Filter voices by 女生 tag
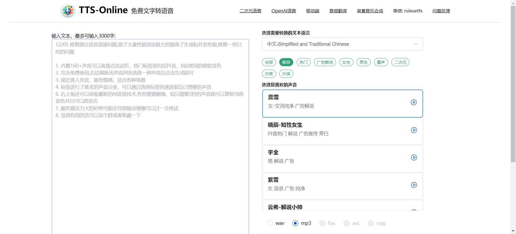Screen dimensions: 516x234 coord(346,62)
